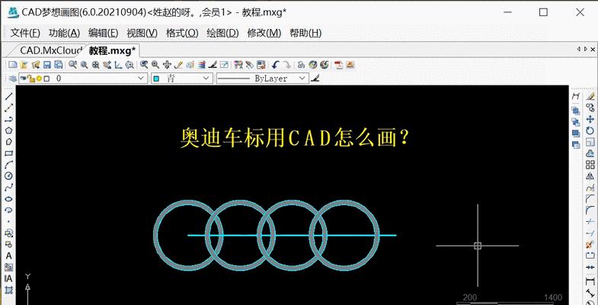This screenshot has width=598, height=305.
Task: Select the Rectangle drawing tool
Action: 8,153
